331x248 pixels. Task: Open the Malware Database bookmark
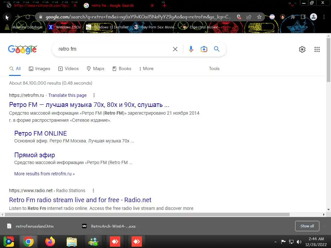[24, 27]
